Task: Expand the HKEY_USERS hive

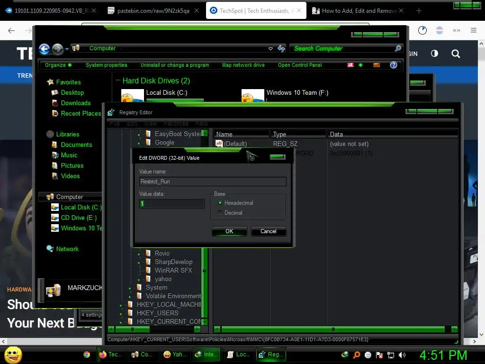Action: click(x=121, y=314)
